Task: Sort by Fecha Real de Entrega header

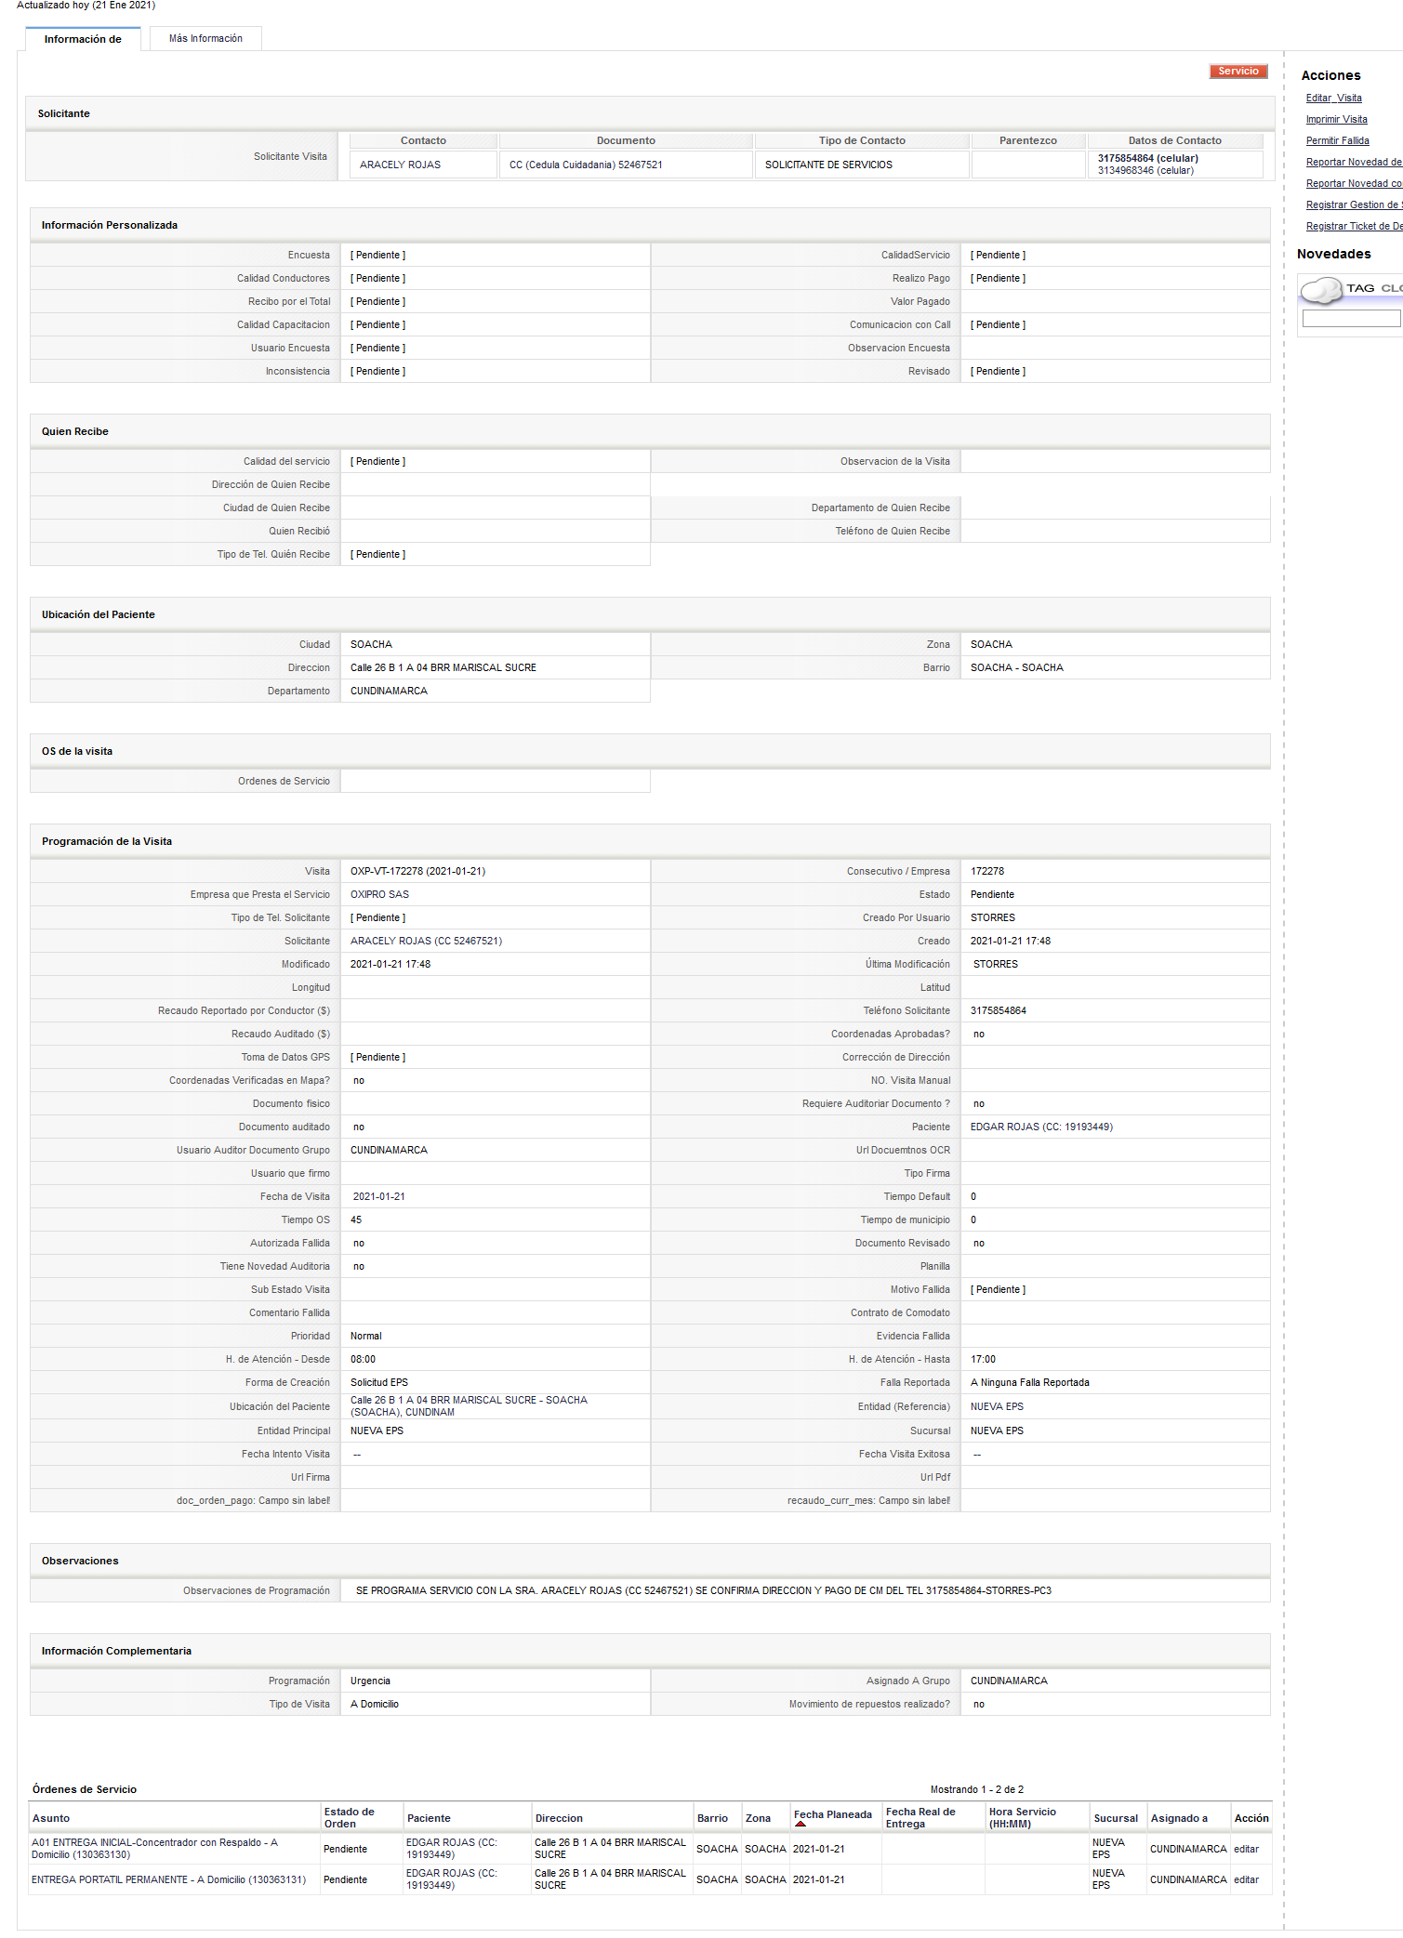Action: (920, 1818)
